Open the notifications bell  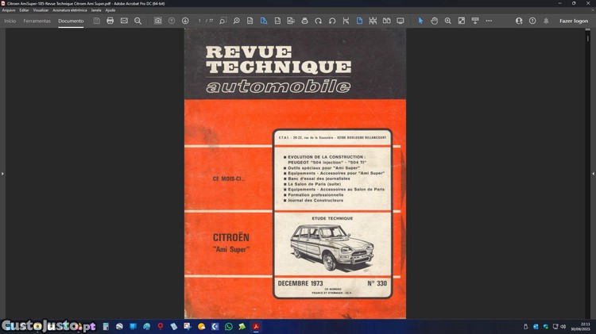(546, 21)
